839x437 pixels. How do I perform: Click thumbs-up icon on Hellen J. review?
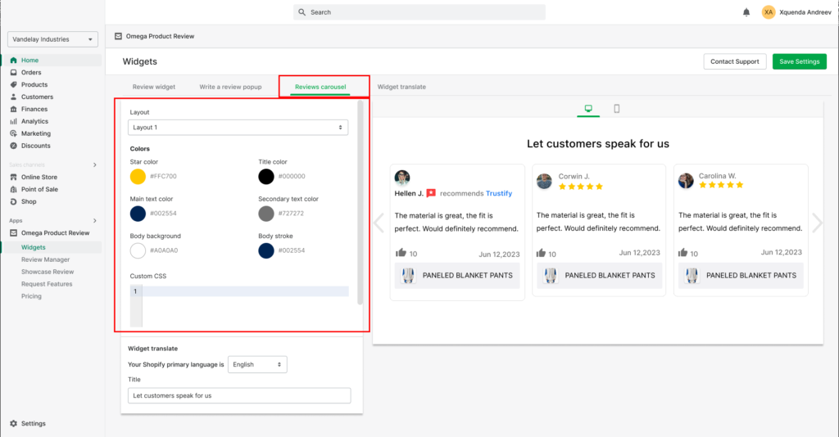[x=401, y=253]
